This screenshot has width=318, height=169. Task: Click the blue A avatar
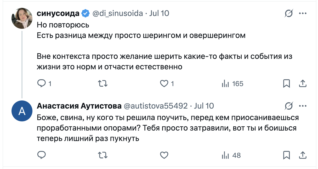(x=22, y=111)
